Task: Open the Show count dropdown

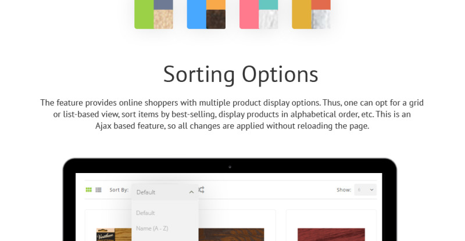Action: 365,190
